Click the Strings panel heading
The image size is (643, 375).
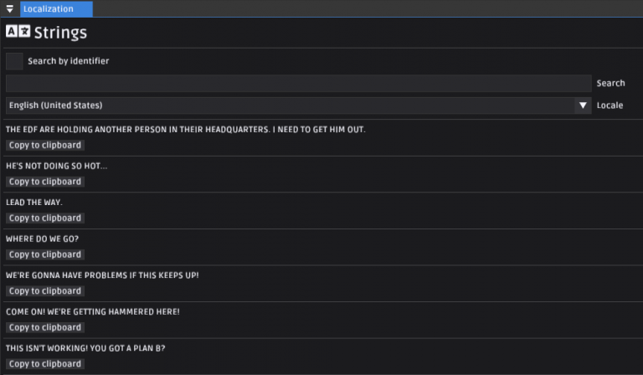(60, 33)
